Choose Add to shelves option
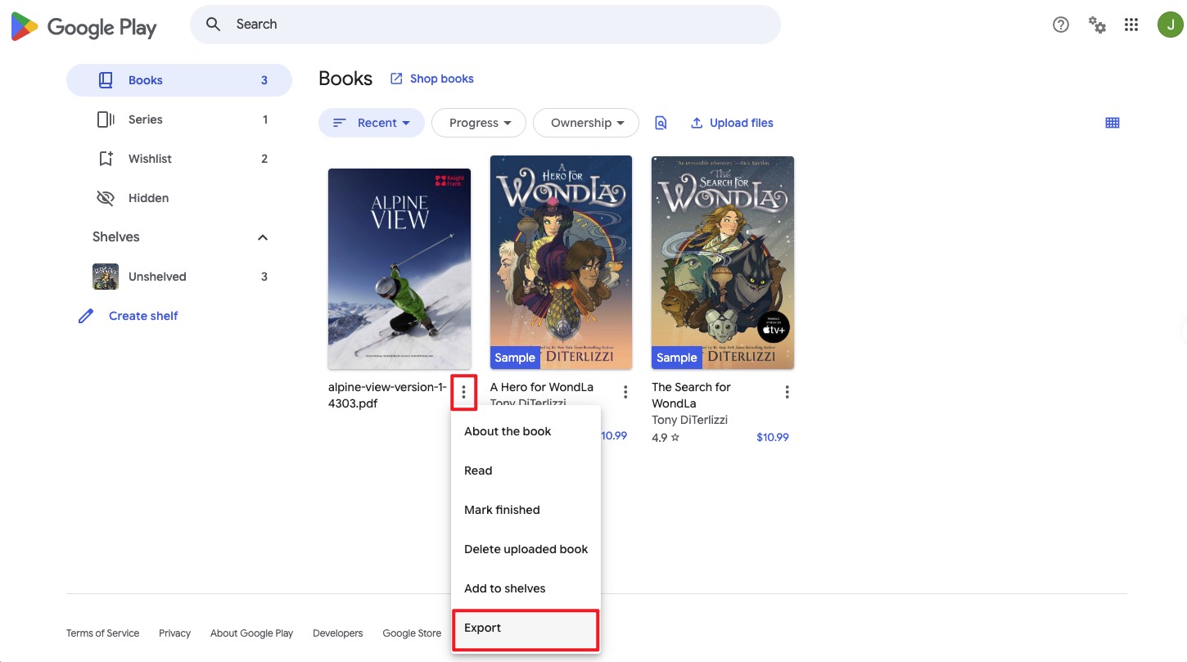This screenshot has height=662, width=1187. 526,588
